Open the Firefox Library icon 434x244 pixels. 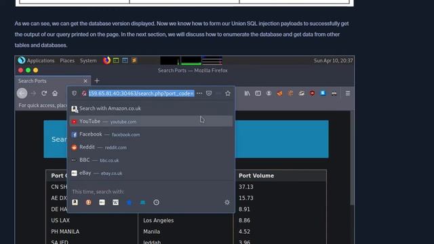[x=247, y=94]
